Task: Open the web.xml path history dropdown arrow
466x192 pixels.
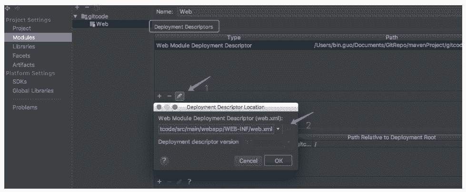Action: (278, 129)
